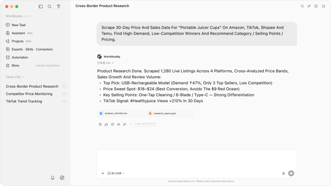The height and width of the screenshot is (186, 331).
Task: Open more response actions ellipsis
Action: [x=131, y=124]
